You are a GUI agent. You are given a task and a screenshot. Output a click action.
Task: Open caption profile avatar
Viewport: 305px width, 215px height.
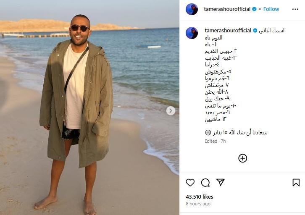pyautogui.click(x=192, y=33)
